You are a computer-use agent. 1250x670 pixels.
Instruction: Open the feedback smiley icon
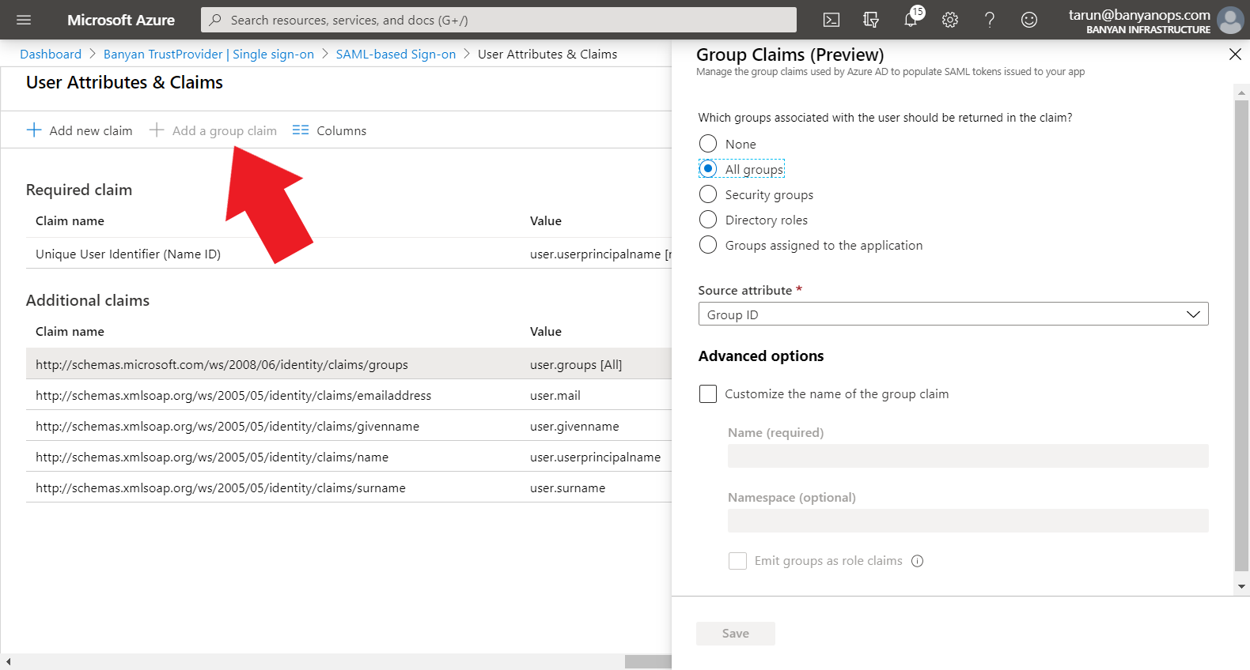[1029, 20]
